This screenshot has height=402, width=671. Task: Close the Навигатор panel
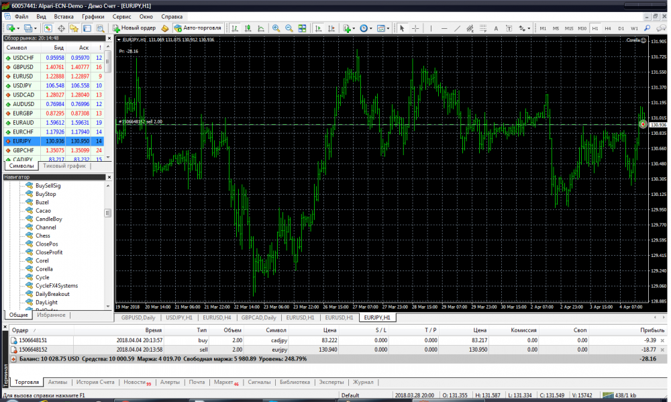coord(109,177)
